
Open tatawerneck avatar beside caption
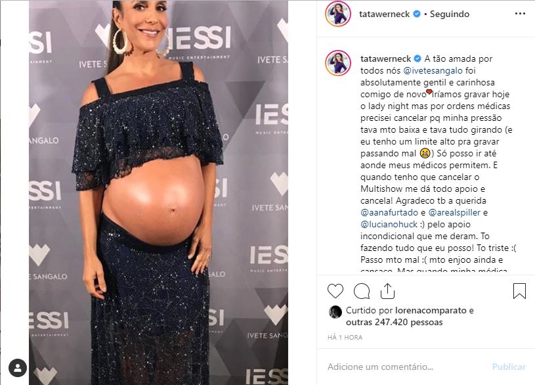tap(338, 63)
